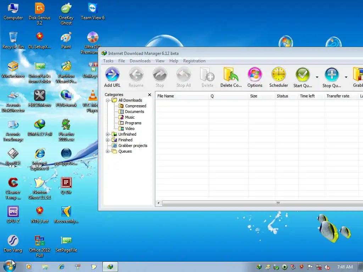The height and width of the screenshot is (272, 363).
Task: Open the View menu
Action: coord(160,61)
